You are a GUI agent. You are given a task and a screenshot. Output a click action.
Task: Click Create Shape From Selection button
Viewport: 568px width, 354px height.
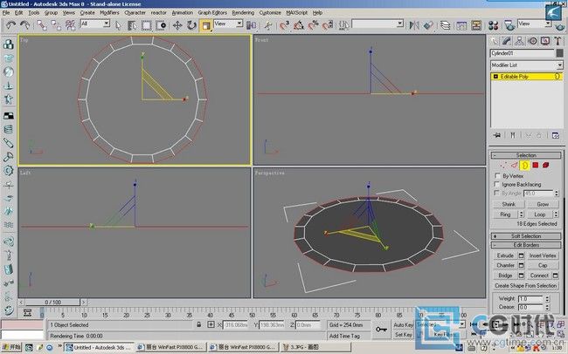pyautogui.click(x=525, y=286)
